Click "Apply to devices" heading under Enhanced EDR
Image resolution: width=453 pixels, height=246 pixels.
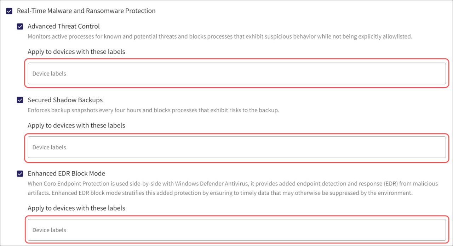76,208
